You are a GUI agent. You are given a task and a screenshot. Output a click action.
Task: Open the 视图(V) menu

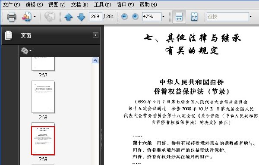pos(57,5)
